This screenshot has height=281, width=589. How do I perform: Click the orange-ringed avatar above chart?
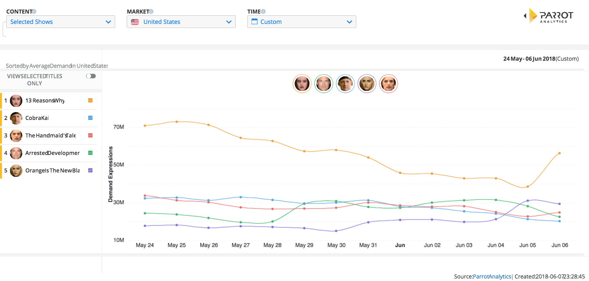point(302,84)
